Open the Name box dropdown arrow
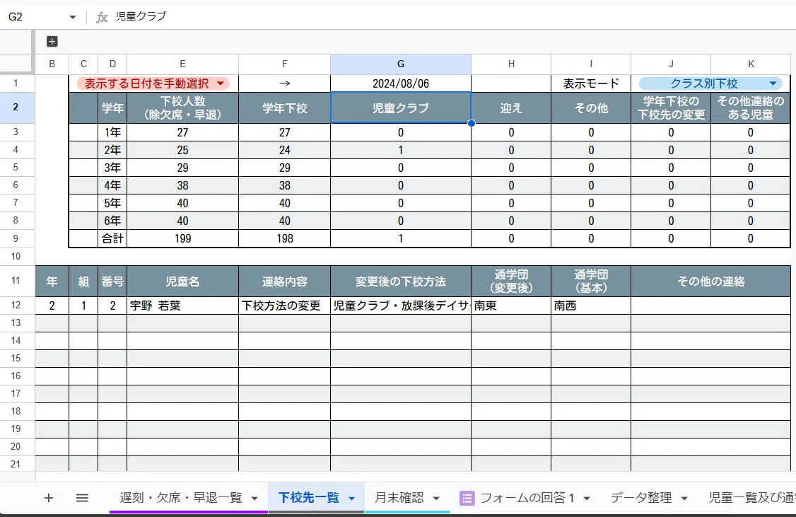This screenshot has height=517, width=796. (73, 17)
